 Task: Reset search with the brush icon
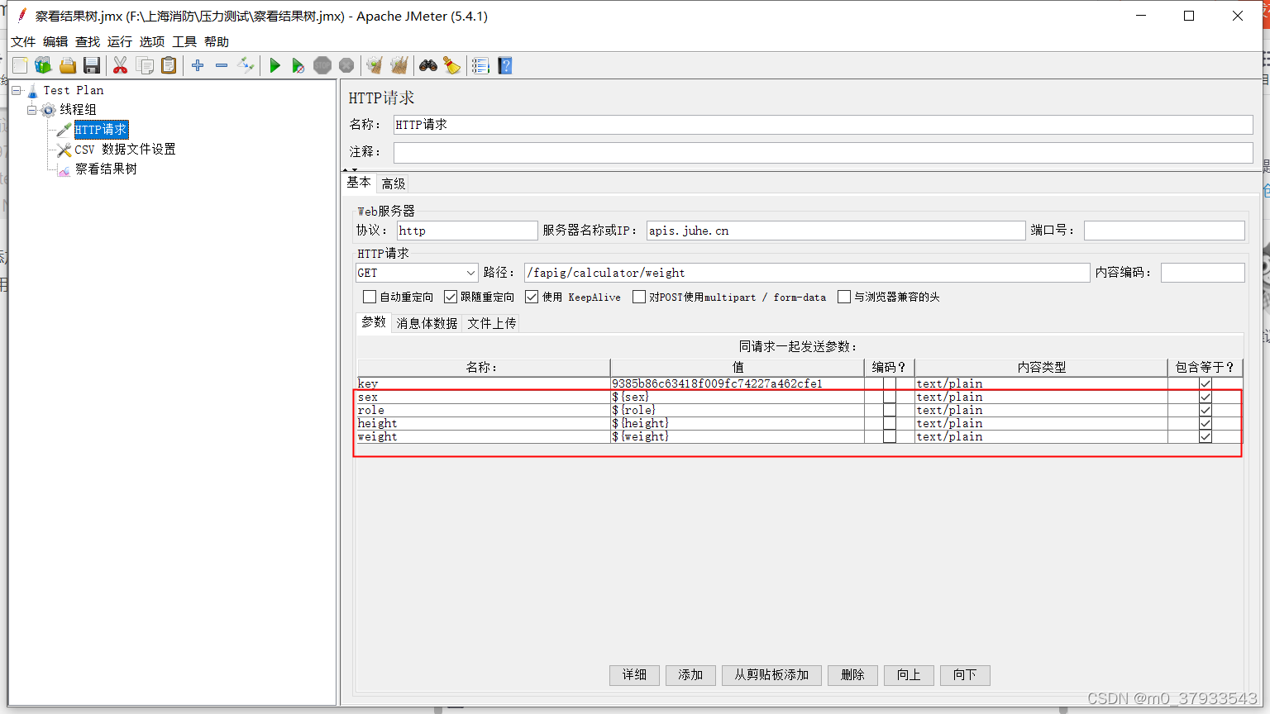point(452,65)
